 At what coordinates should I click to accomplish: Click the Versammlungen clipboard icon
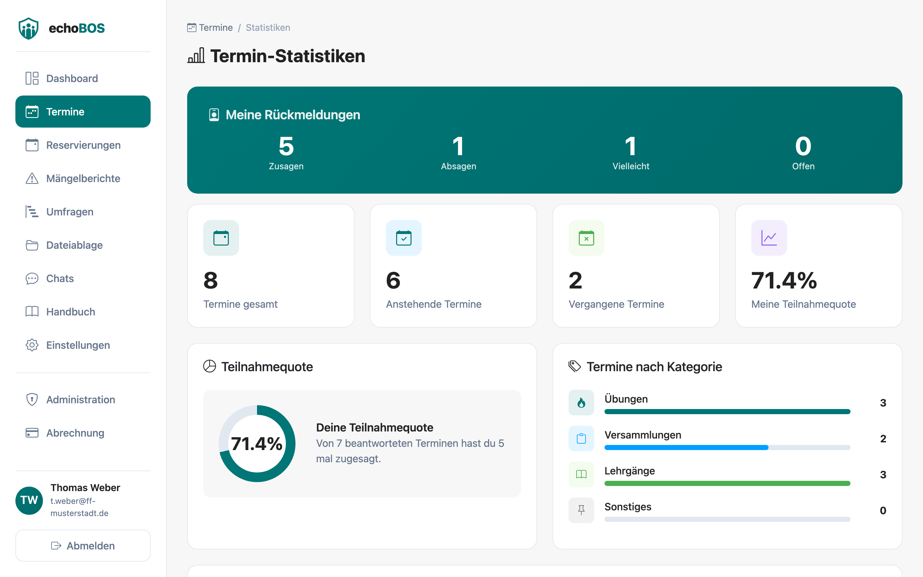(581, 439)
